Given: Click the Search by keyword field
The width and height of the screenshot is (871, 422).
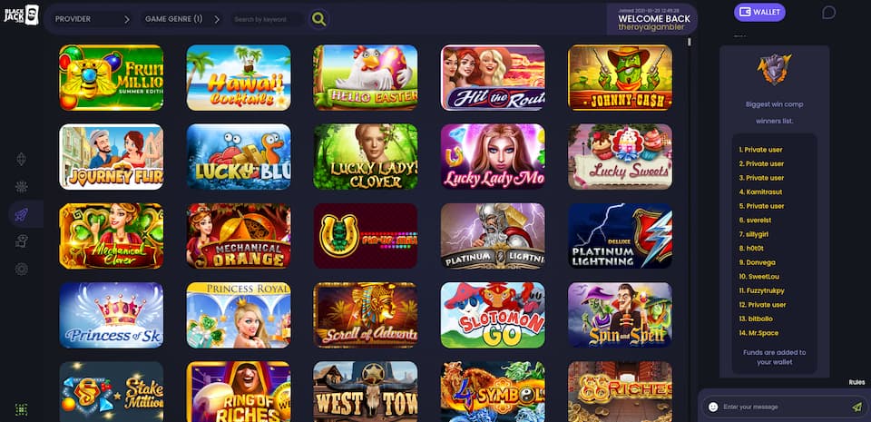Looking at the screenshot, I should point(267,19).
